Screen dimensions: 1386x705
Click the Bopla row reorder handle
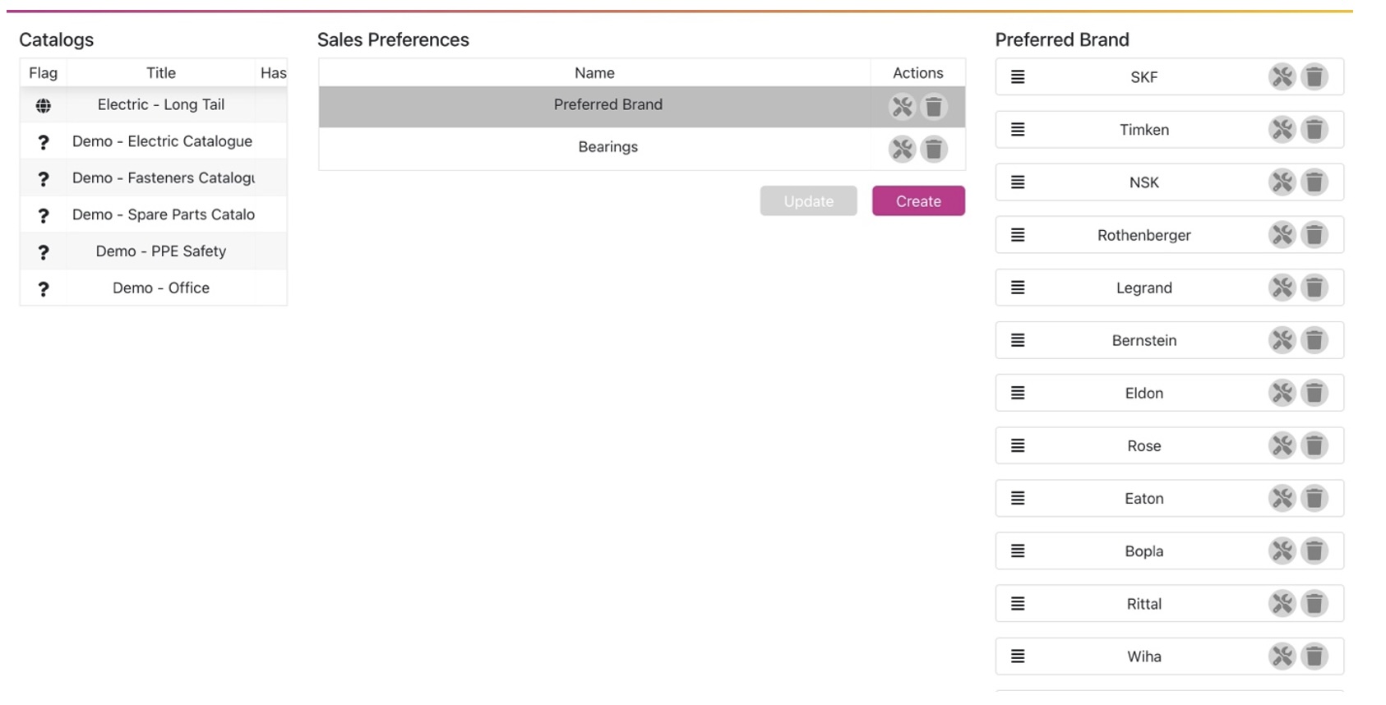click(1018, 551)
